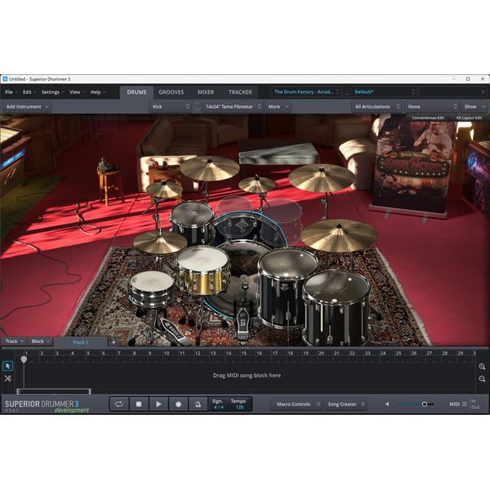Click the Drag MIDI song block area
490x490 pixels.
pos(247,376)
